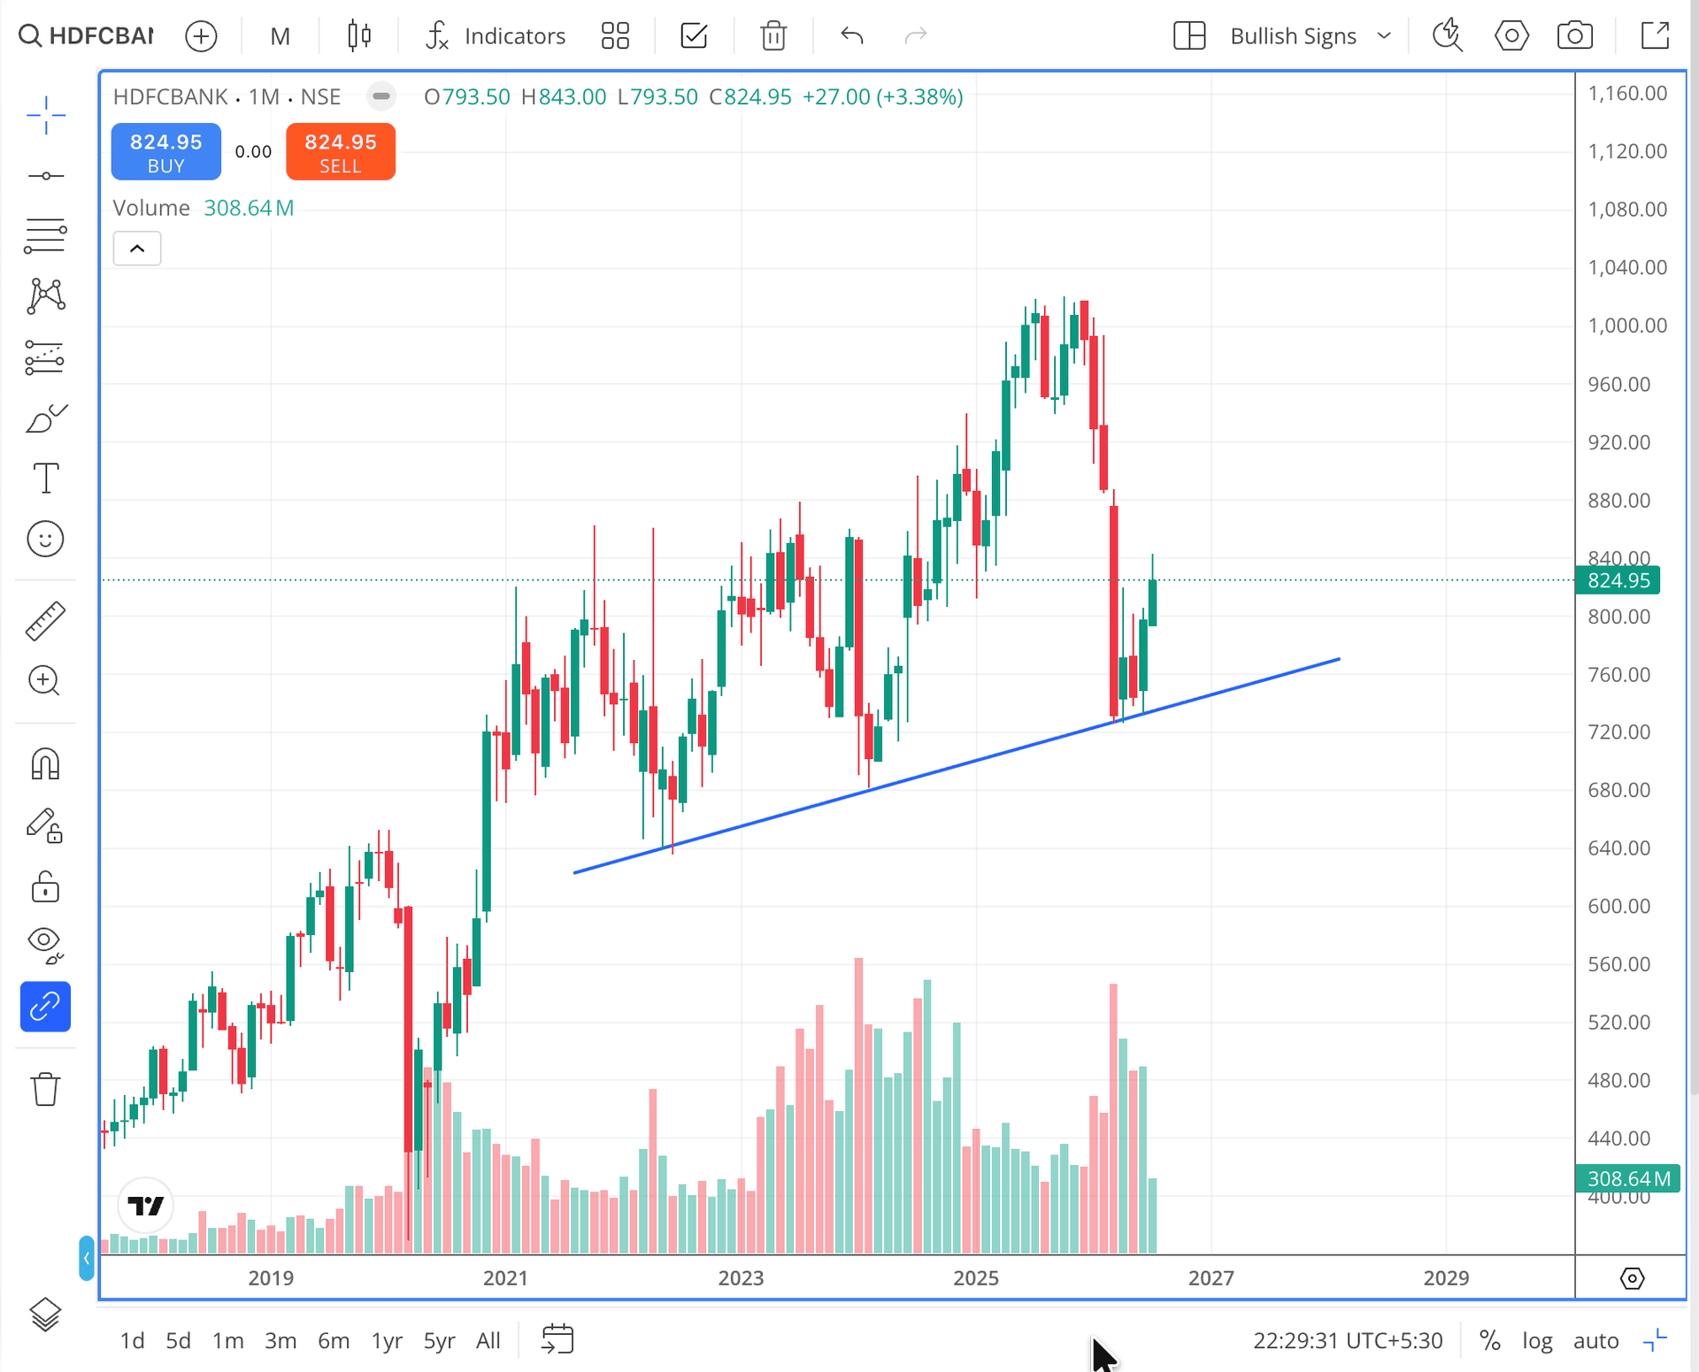Select the Text annotation tool
The image size is (1699, 1372).
[45, 479]
